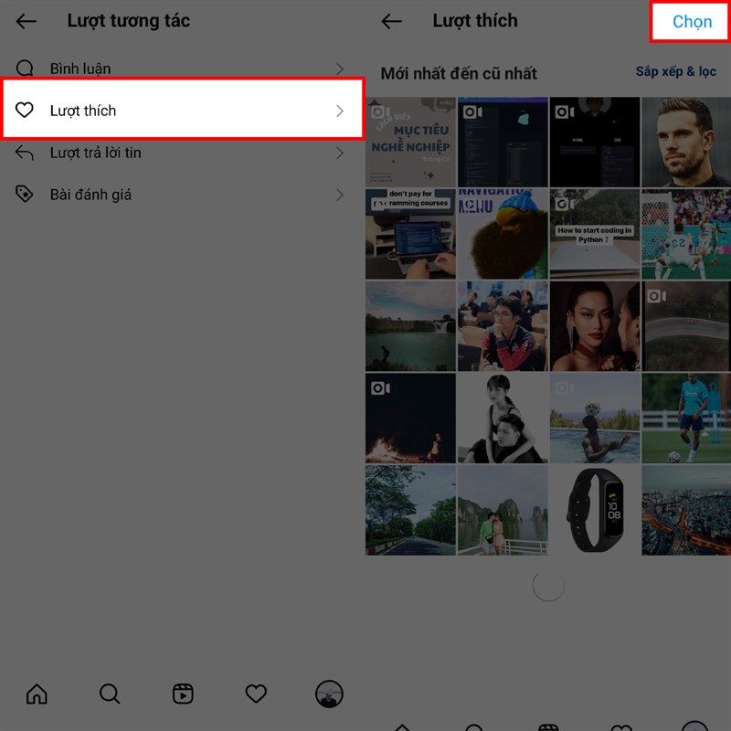Click the tag icon beside Bài đánh giá
This screenshot has height=731, width=731.
(x=24, y=194)
